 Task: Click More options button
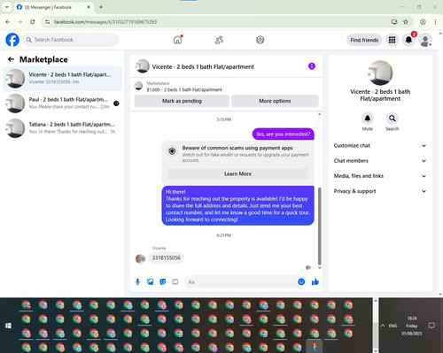click(x=275, y=101)
